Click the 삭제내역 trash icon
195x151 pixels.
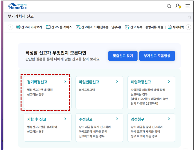pos(170,27)
